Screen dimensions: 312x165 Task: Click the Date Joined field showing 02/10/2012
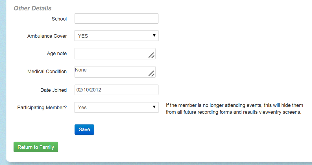[116, 90]
